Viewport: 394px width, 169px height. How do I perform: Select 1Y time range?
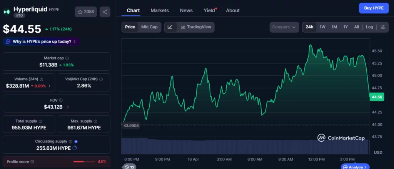pos(346,27)
